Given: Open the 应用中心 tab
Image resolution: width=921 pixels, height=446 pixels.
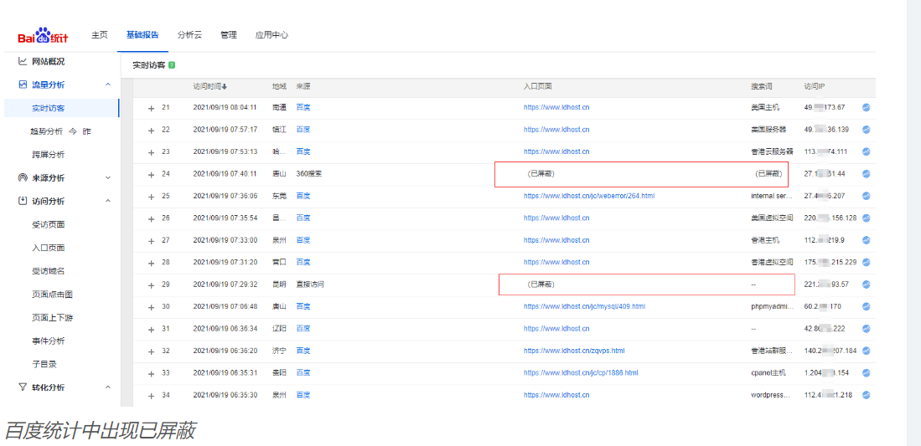Looking at the screenshot, I should point(272,35).
